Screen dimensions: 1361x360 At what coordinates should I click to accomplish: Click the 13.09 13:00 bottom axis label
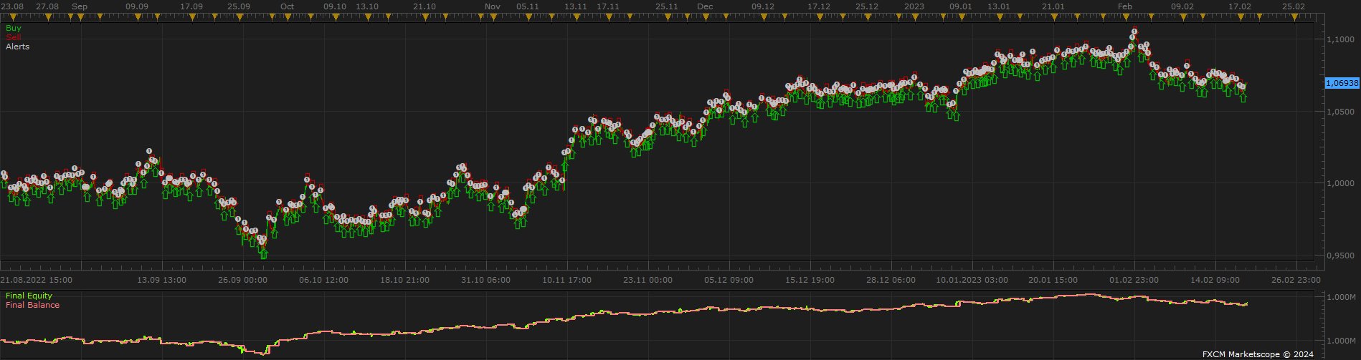[x=162, y=280]
